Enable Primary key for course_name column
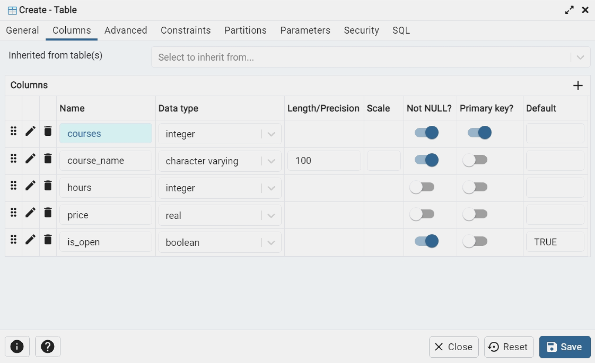This screenshot has height=363, width=595. pyautogui.click(x=475, y=160)
